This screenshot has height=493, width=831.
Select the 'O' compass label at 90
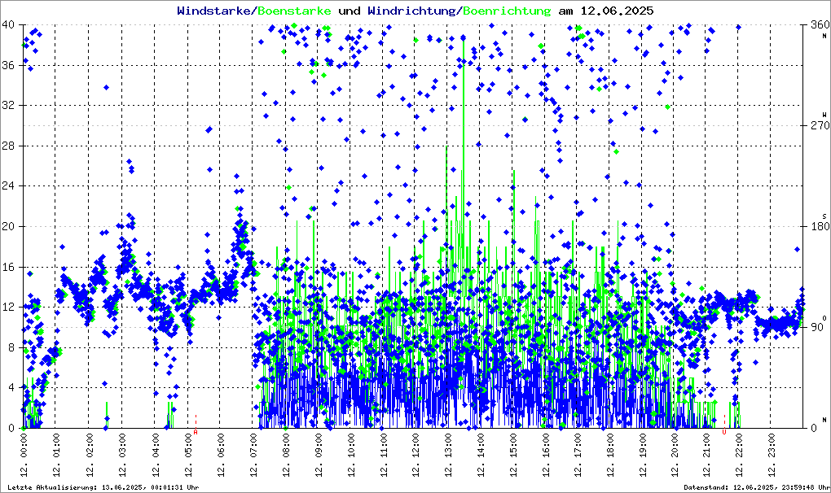824,318
